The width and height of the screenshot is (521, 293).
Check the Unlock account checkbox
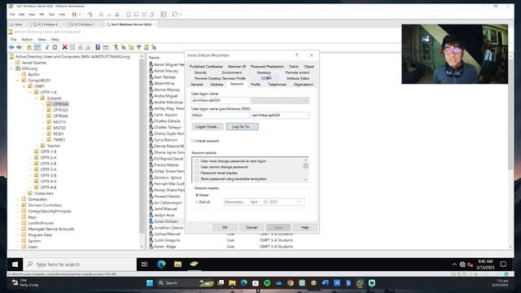coord(193,141)
